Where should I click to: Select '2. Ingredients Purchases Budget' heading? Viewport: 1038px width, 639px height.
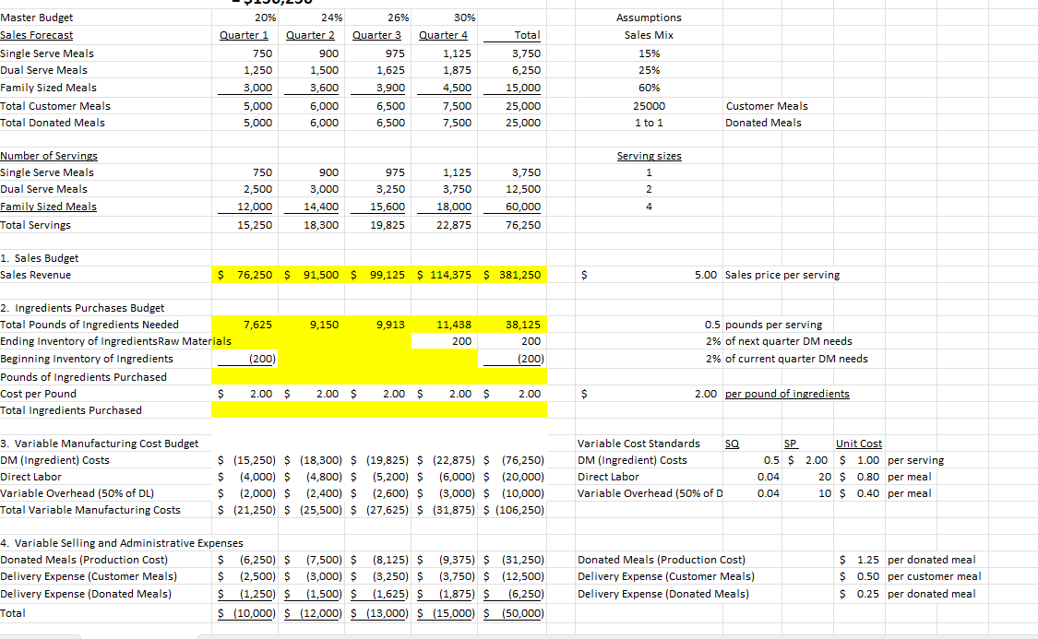click(82, 308)
